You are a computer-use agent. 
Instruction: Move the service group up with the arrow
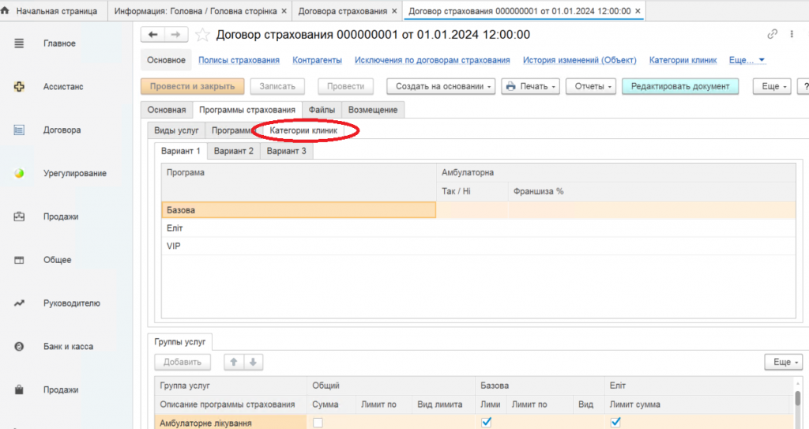pos(234,362)
